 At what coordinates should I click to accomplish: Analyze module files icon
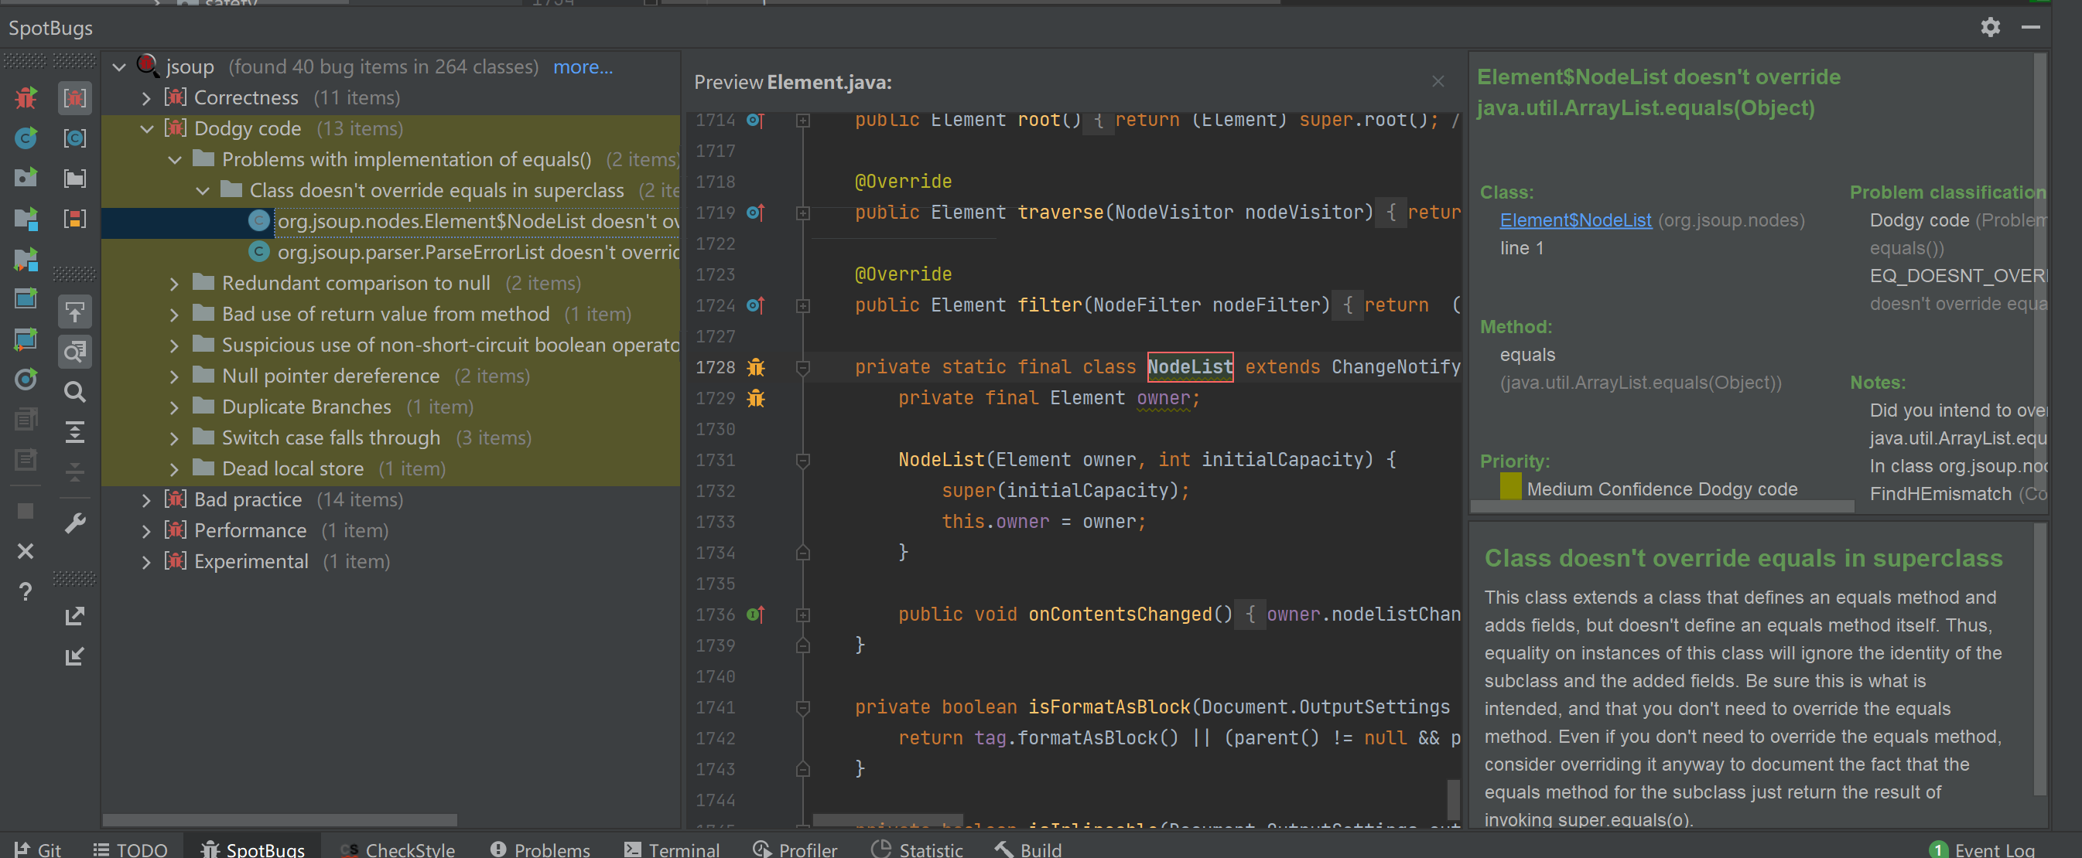(x=26, y=218)
